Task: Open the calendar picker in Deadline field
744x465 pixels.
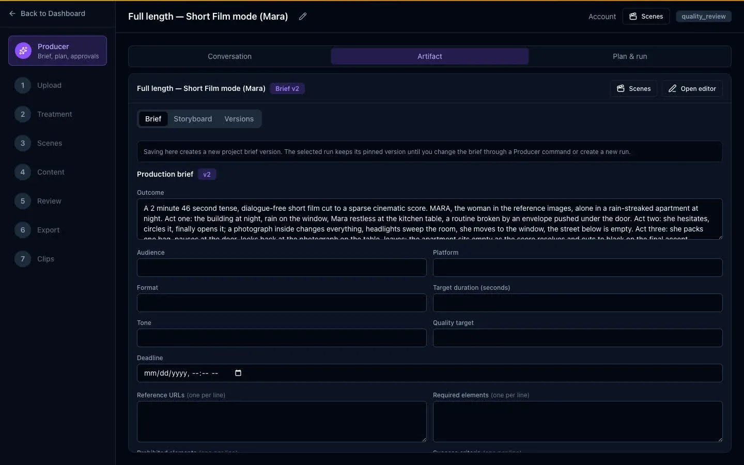Action: [x=238, y=373]
